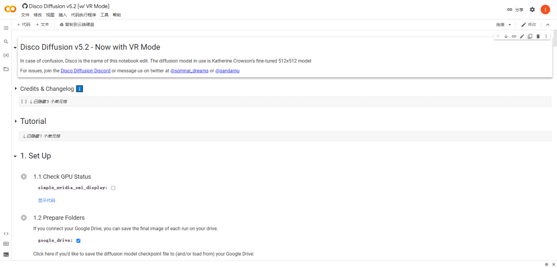Screen dimensions: 557x268
Task: Click the 连接 connect button
Action: click(500, 24)
